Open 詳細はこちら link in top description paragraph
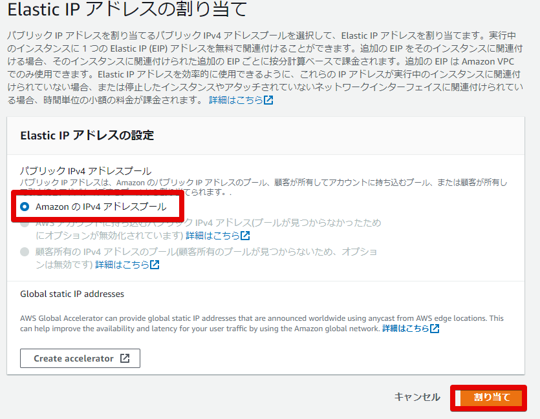This screenshot has width=540, height=419. tap(241, 100)
